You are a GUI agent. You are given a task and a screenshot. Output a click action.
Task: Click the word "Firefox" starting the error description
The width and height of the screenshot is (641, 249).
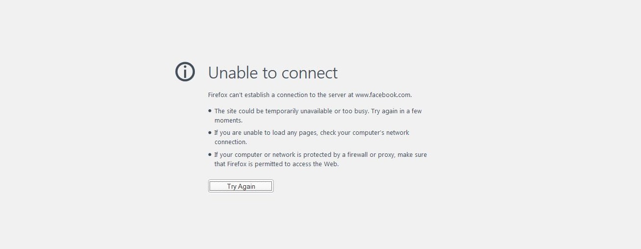point(218,95)
